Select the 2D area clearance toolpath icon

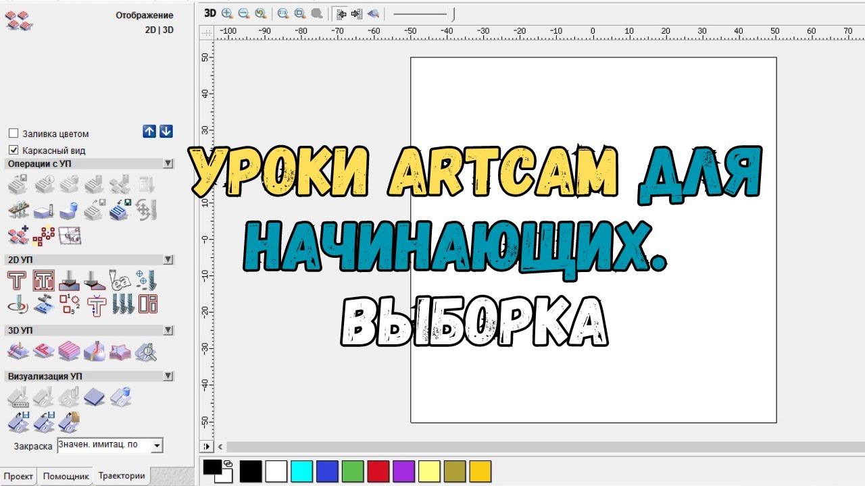[x=44, y=280]
